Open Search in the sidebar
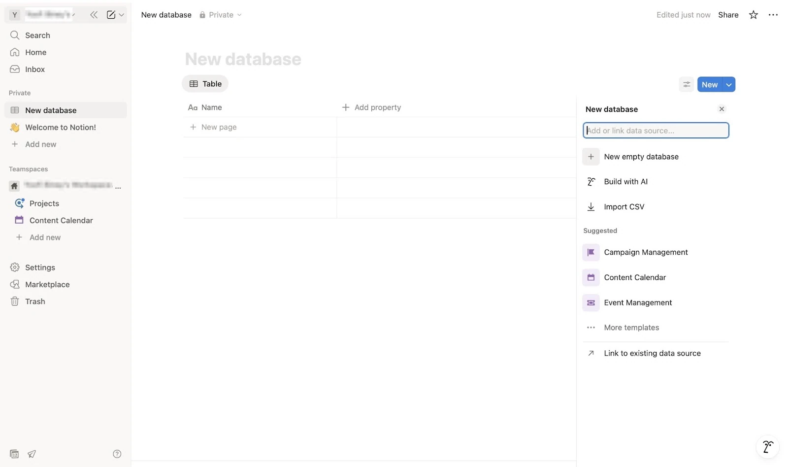This screenshot has width=788, height=467. (66, 35)
